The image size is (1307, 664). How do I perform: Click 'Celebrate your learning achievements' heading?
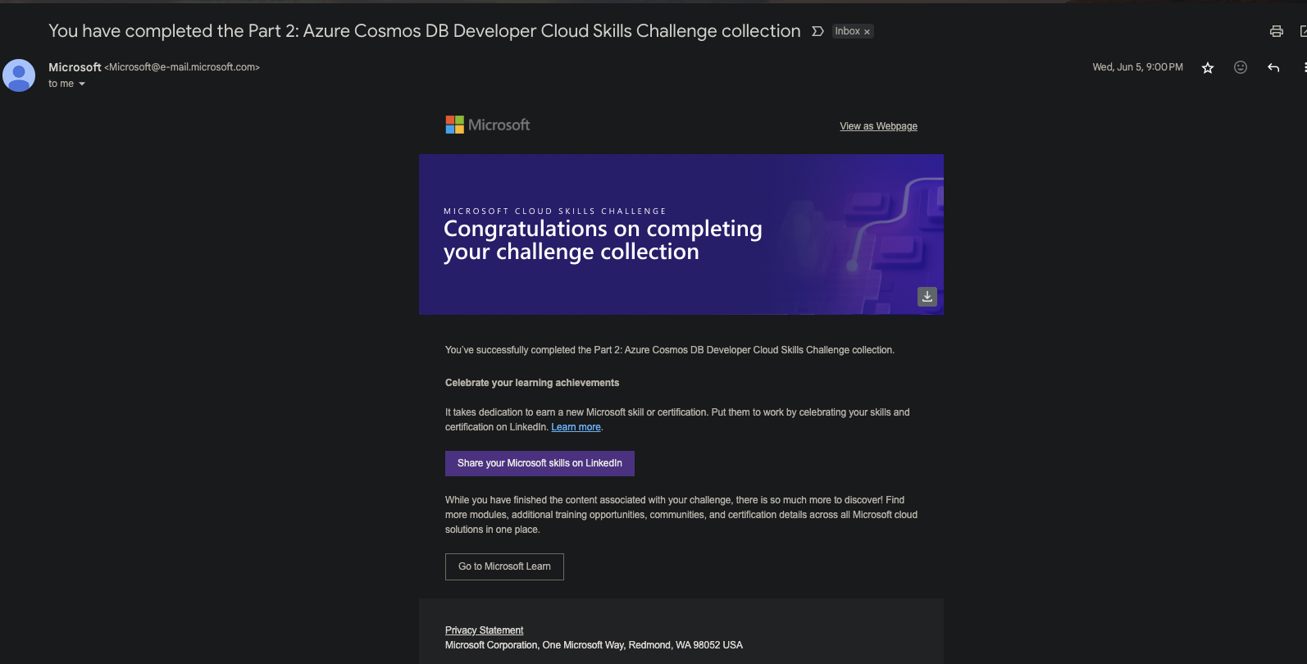532,383
